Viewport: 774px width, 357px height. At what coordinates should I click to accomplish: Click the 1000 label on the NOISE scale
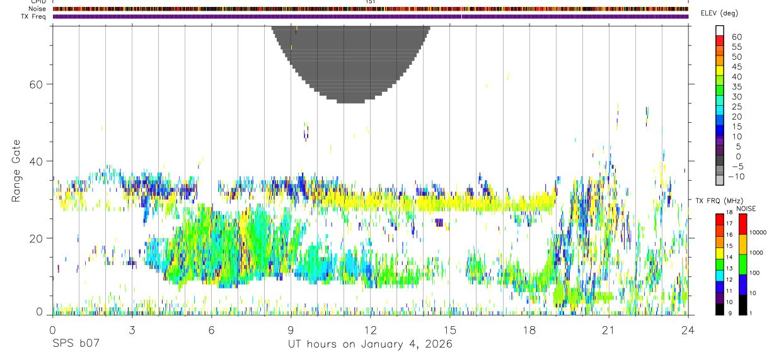[x=756, y=252]
